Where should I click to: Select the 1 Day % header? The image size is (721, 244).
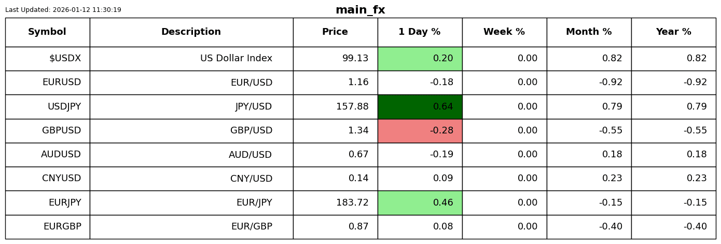[x=420, y=32]
